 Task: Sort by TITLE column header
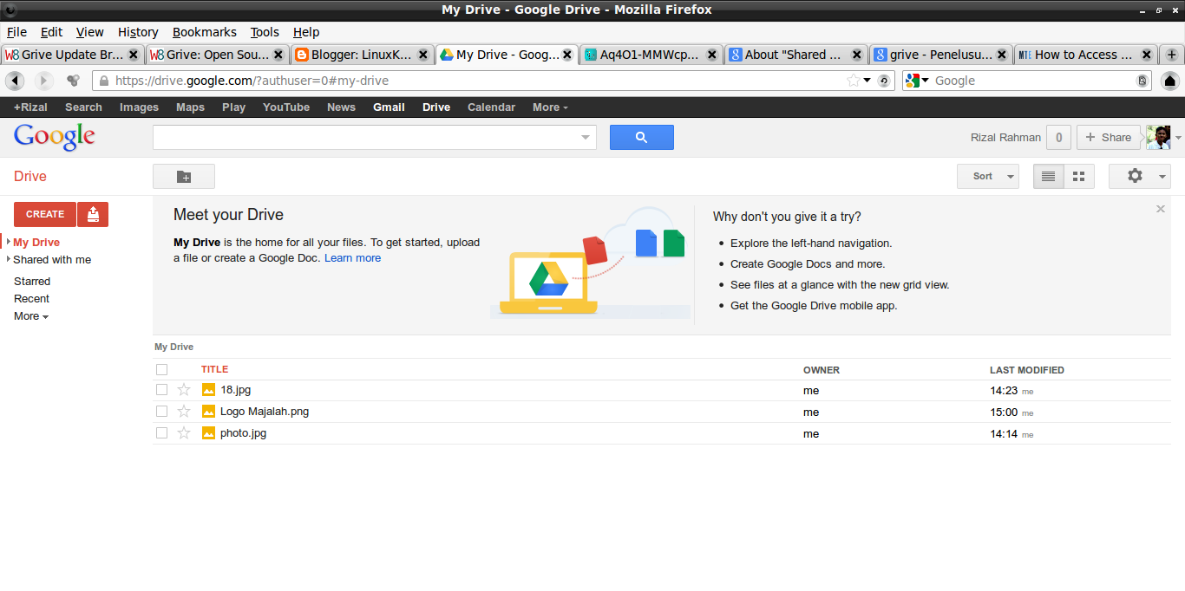pyautogui.click(x=215, y=370)
